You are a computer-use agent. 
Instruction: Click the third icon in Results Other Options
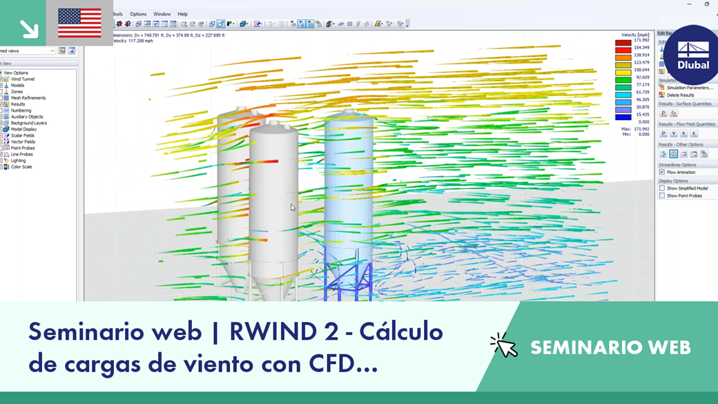(x=683, y=154)
